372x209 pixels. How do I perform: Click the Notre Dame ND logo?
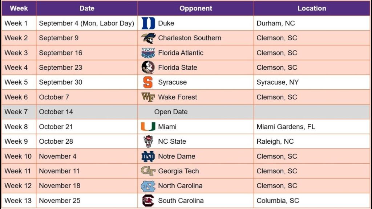[148, 156]
